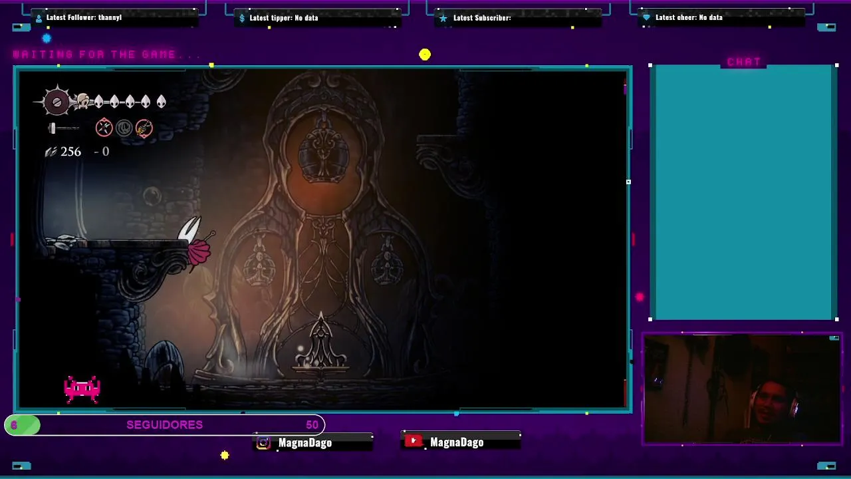This screenshot has width=851, height=479.
Task: Click the webcam feed thumbnail
Action: click(741, 389)
